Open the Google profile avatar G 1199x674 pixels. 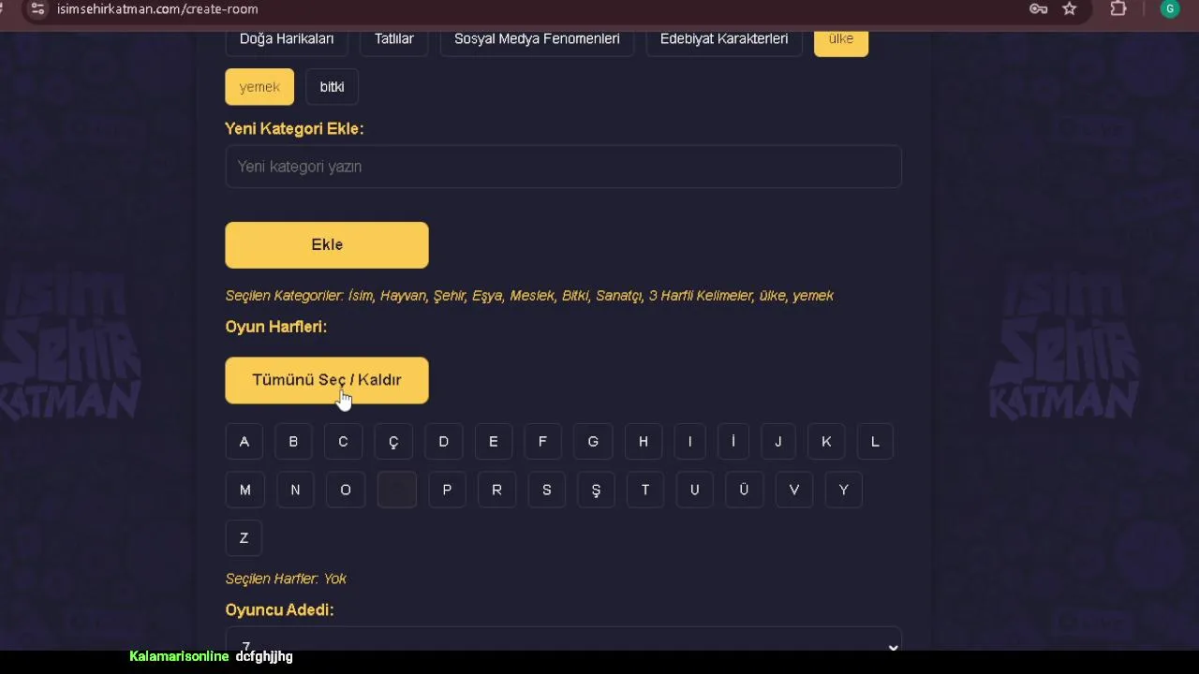pos(1169,8)
